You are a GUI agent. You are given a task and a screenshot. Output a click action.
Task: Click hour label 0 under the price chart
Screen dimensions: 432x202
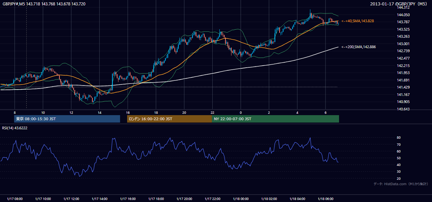pos(241,112)
